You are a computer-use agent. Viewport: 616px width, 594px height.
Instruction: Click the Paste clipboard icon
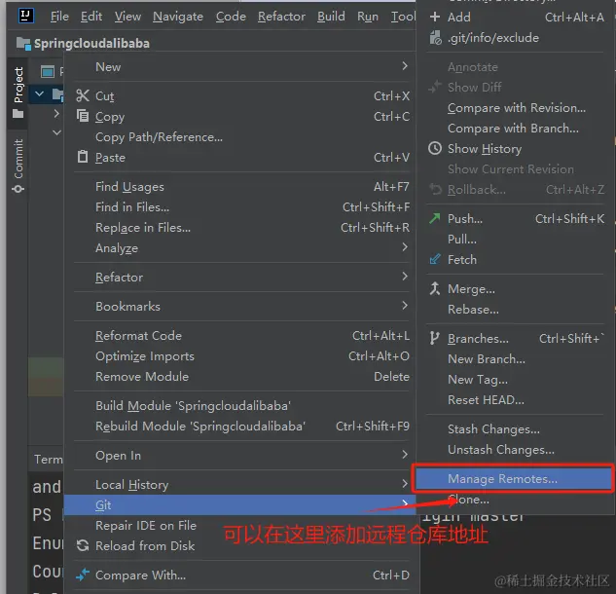[x=83, y=157]
